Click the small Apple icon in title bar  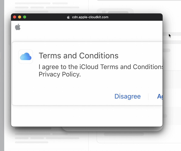(68, 17)
